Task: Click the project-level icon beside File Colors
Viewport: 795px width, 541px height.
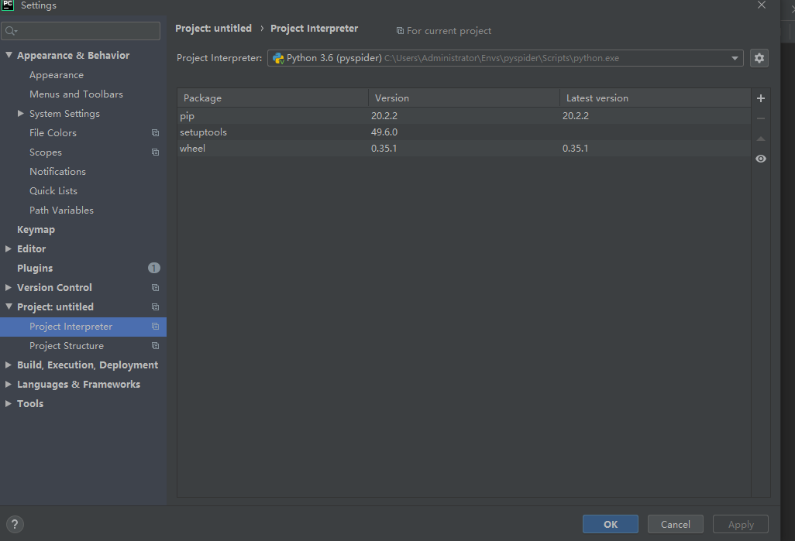Action: [155, 132]
